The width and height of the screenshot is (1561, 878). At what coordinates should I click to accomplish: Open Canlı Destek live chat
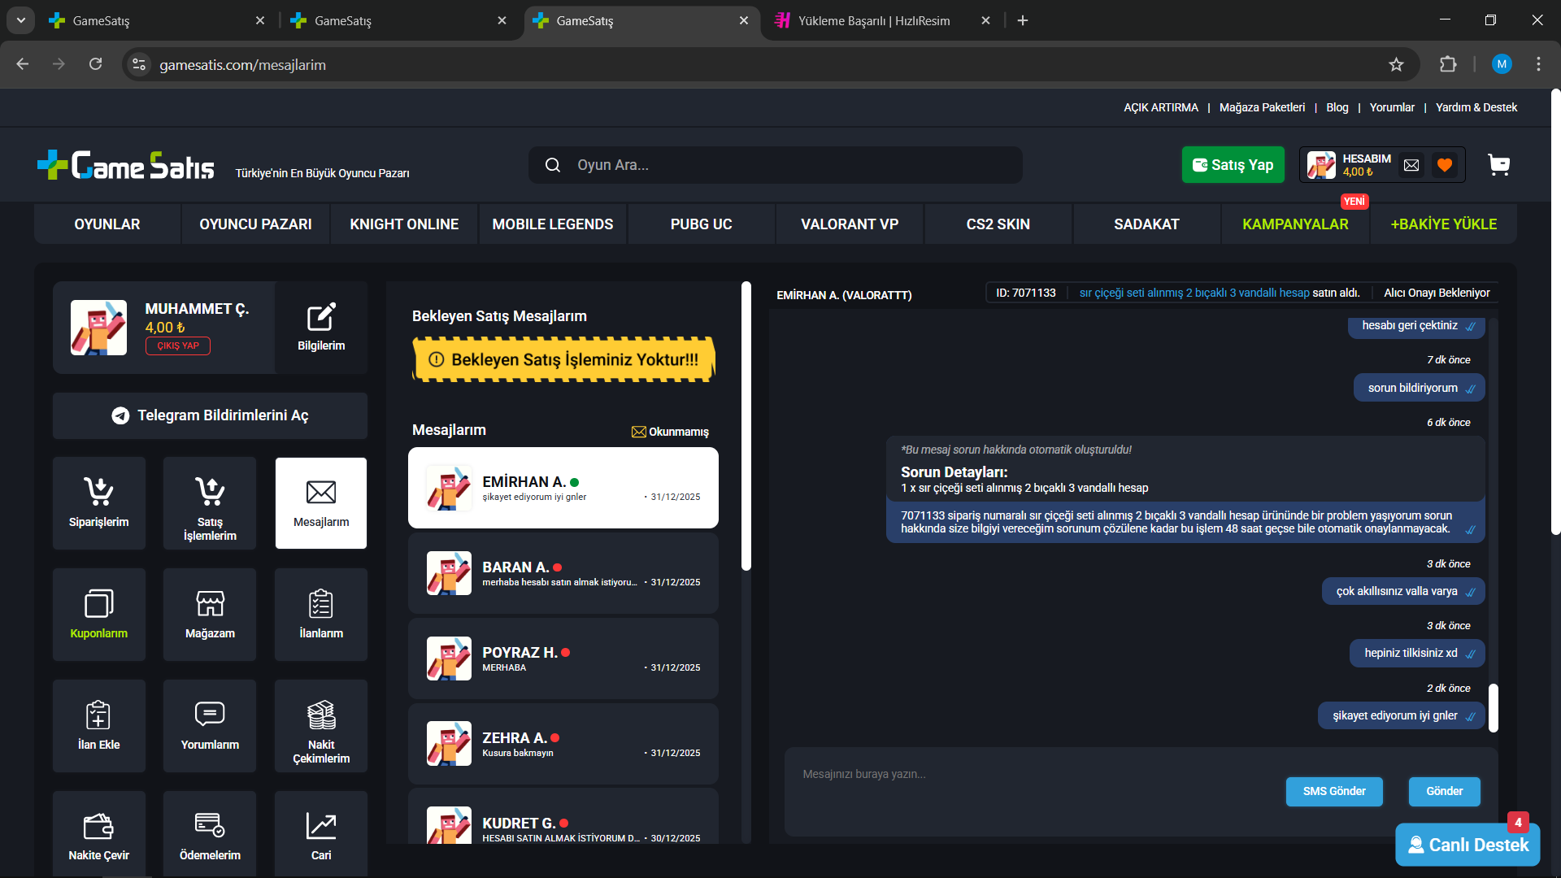(1468, 845)
